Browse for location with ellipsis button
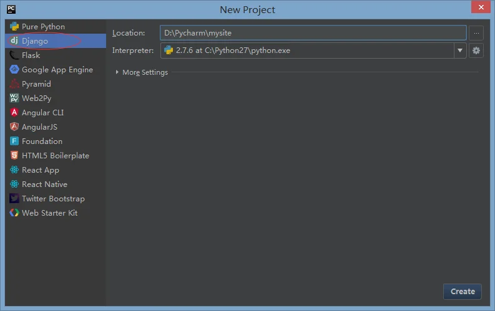 476,33
